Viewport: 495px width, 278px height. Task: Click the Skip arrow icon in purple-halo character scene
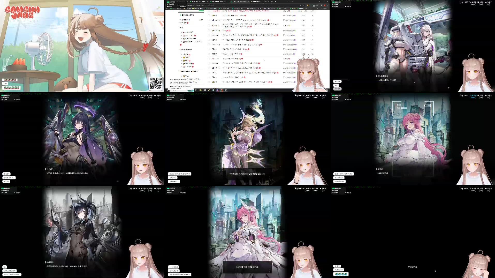[x=155, y=95]
